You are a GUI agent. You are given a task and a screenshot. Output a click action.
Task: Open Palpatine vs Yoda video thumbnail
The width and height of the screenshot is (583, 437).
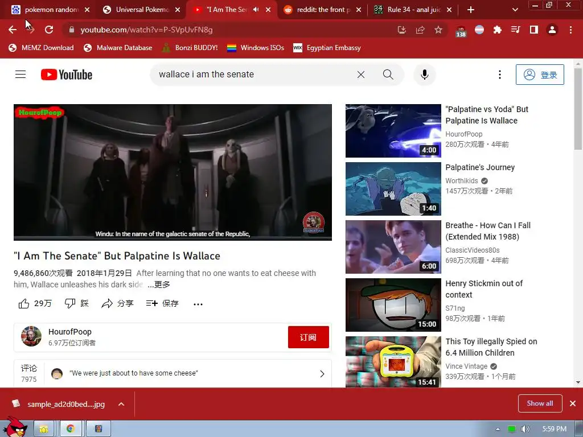tap(393, 131)
